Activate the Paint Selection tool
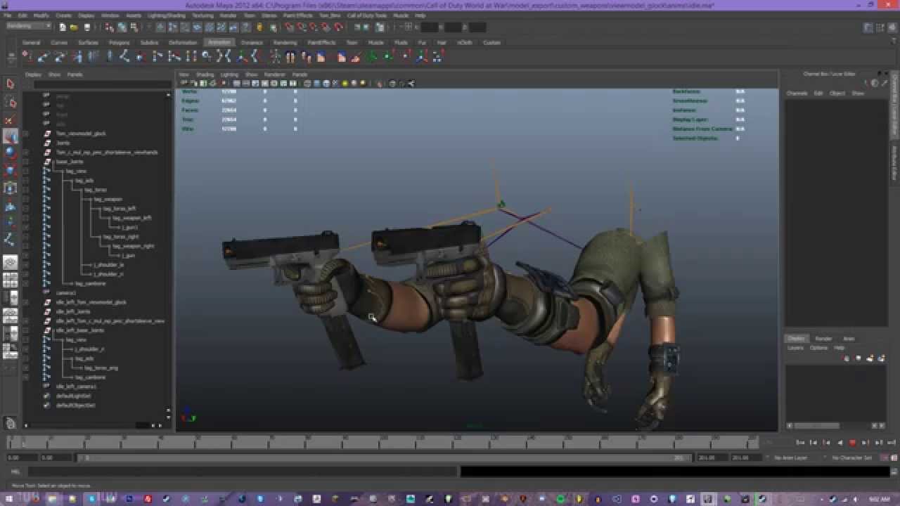 (x=10, y=120)
